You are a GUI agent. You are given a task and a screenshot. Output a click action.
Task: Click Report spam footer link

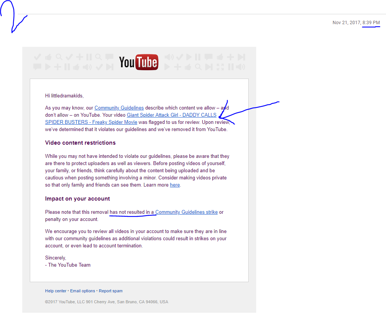click(111, 291)
